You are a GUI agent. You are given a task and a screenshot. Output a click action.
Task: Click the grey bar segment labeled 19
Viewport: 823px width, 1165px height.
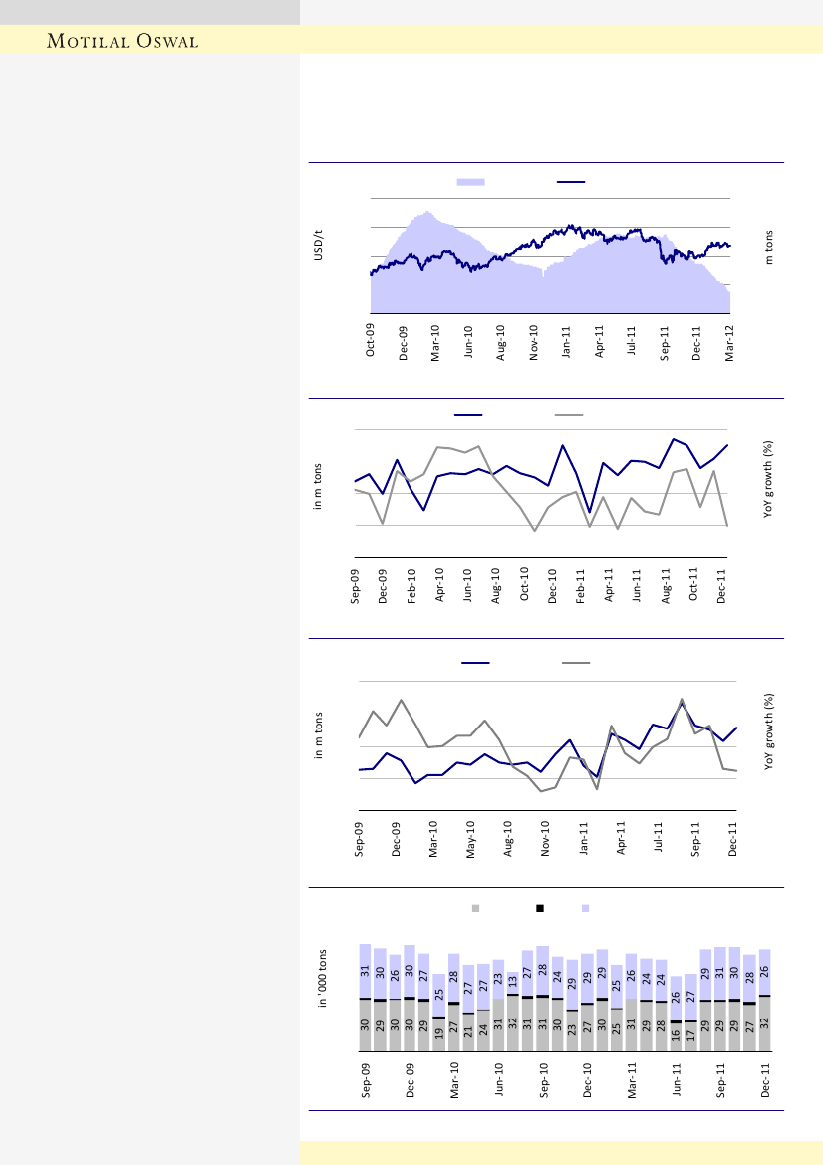[x=438, y=1033]
